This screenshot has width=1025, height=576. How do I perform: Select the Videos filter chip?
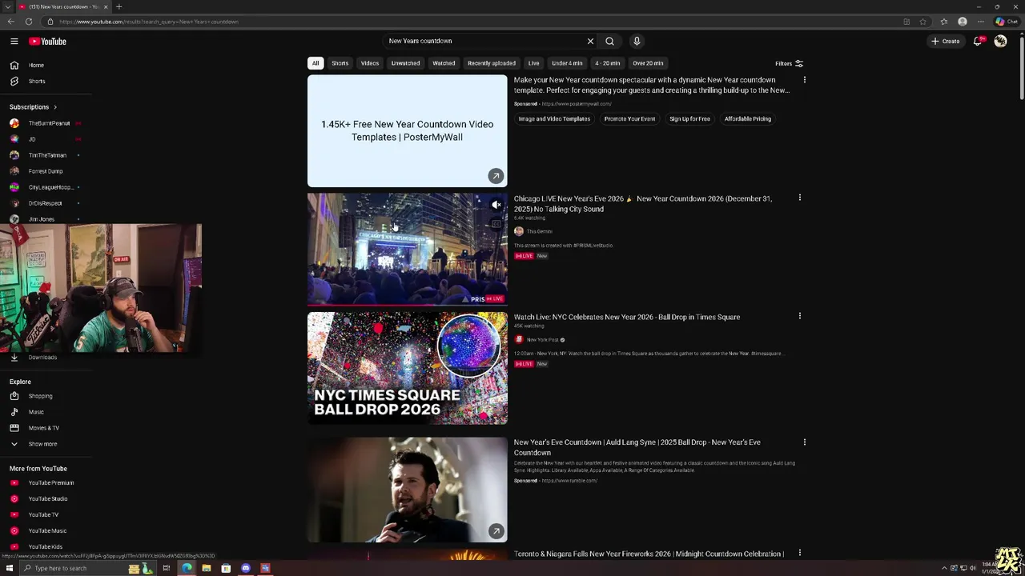click(370, 63)
